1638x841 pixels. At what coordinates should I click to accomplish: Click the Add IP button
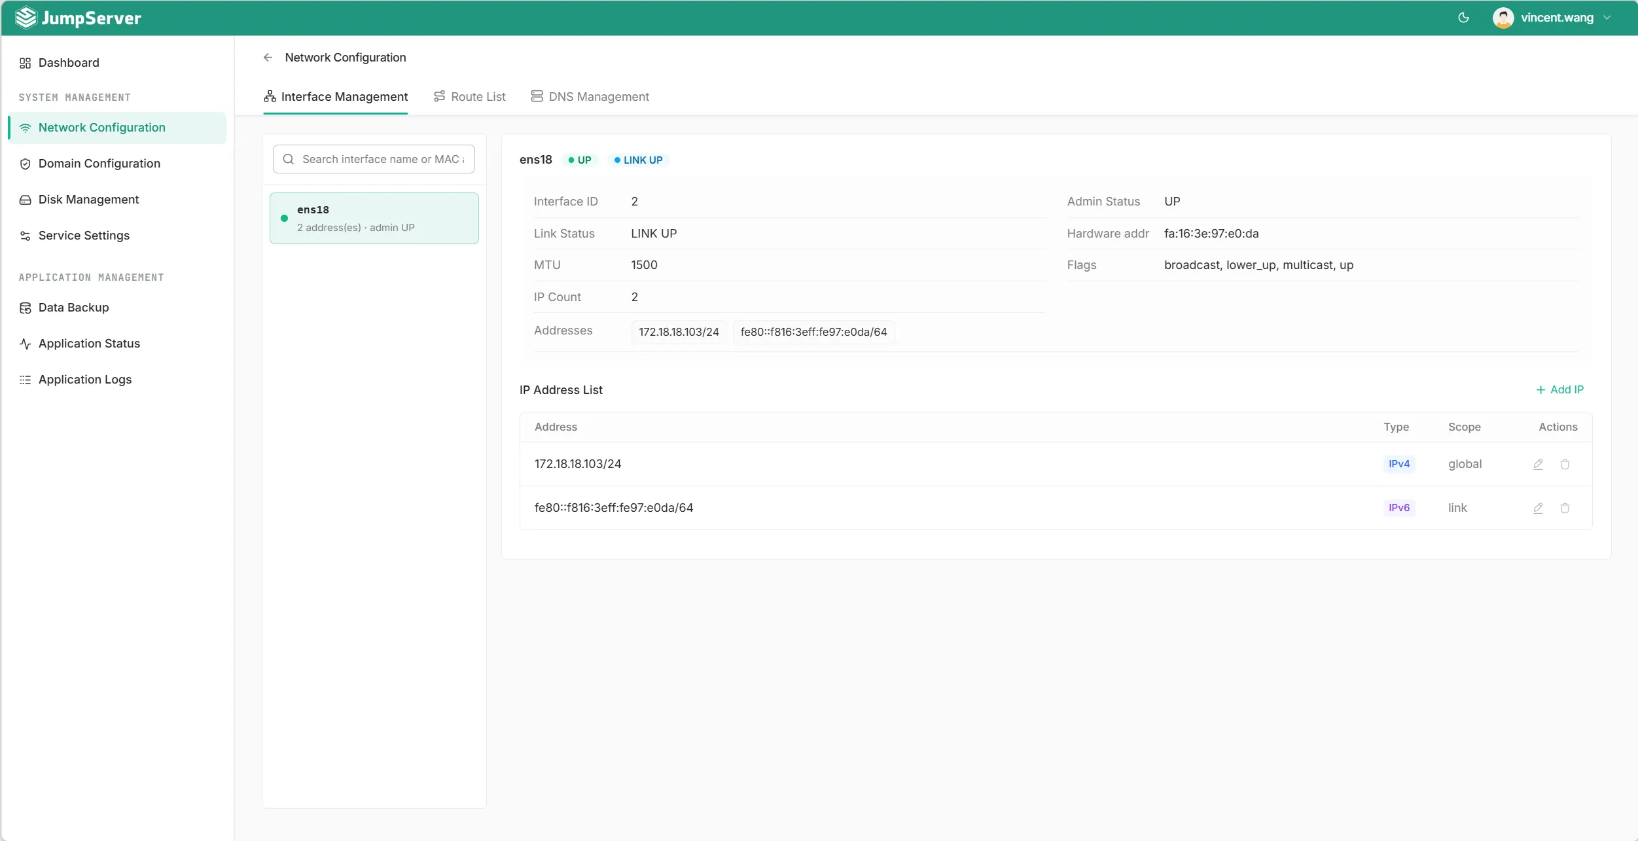click(x=1559, y=389)
